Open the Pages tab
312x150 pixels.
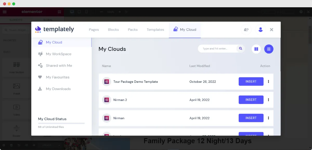coord(94,30)
